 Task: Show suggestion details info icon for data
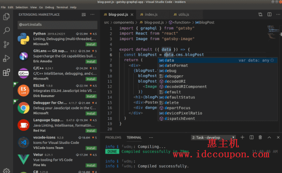pos(272,60)
